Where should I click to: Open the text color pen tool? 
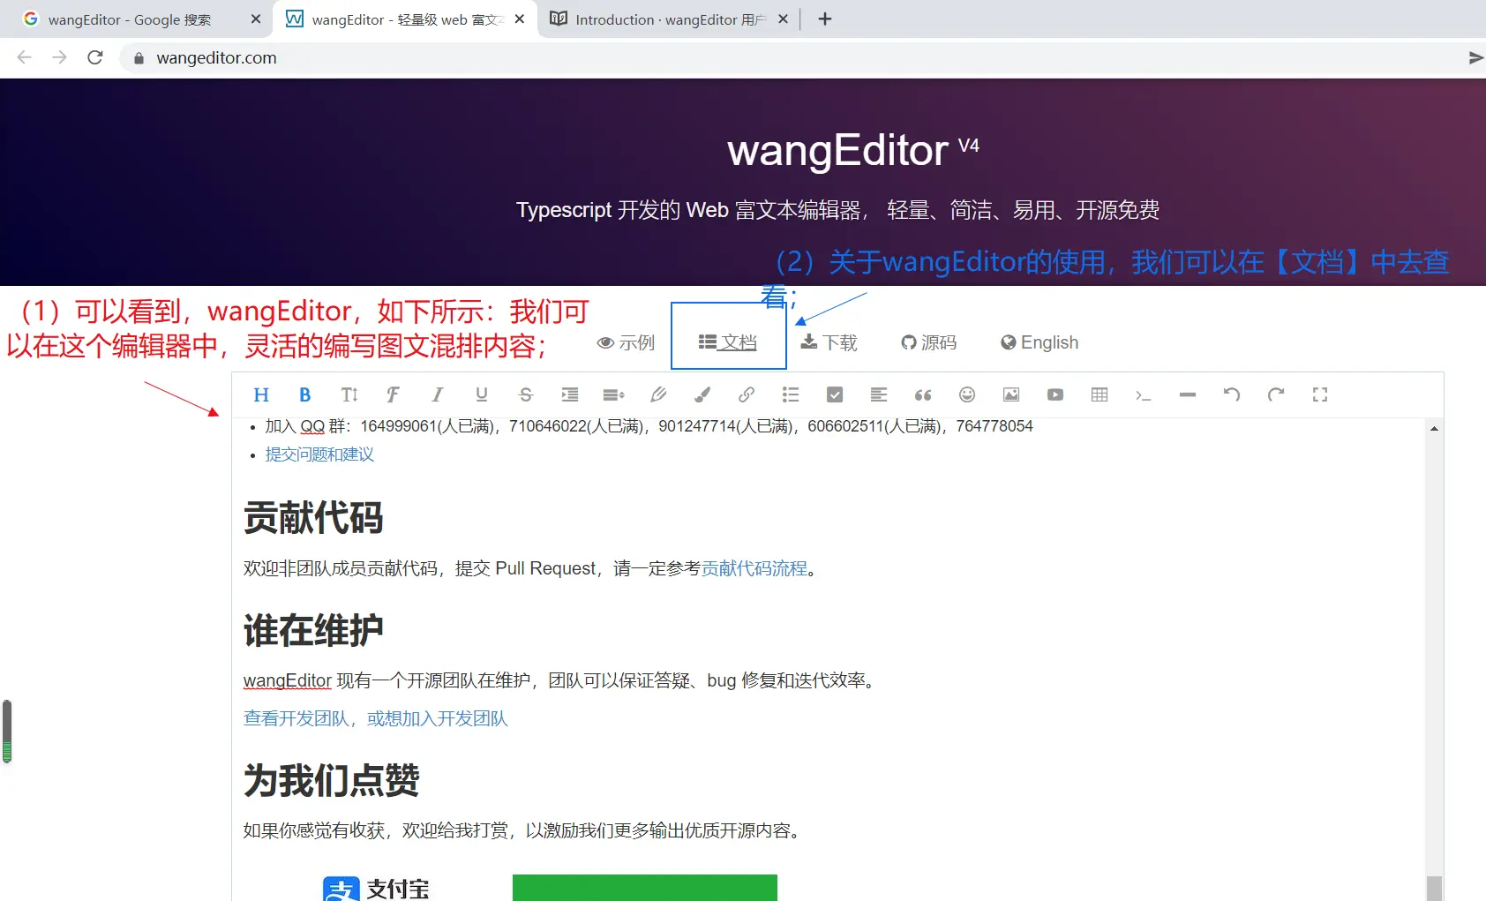pyautogui.click(x=658, y=394)
